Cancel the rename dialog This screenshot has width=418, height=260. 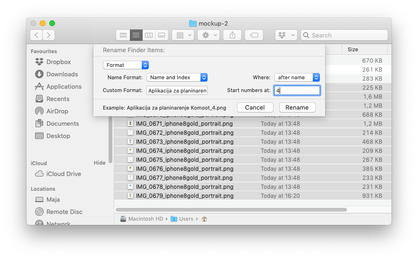(254, 107)
